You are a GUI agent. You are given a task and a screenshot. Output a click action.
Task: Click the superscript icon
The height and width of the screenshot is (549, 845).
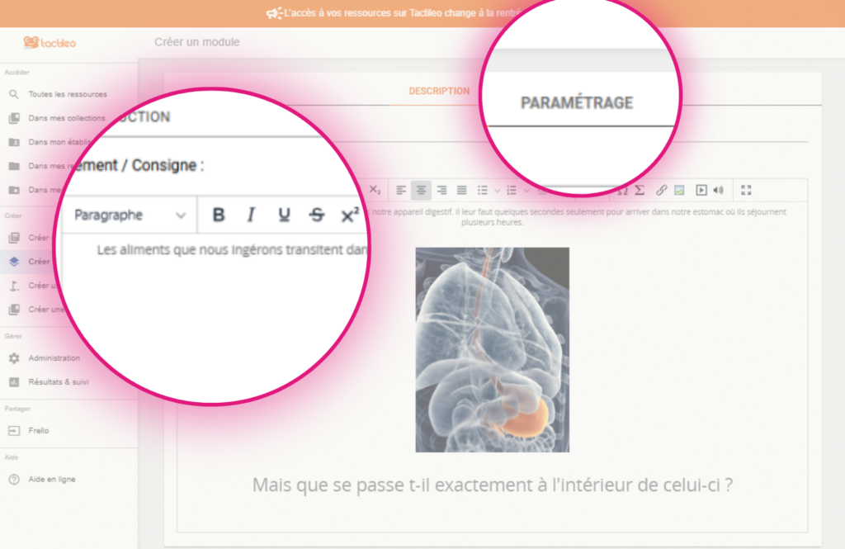pos(350,215)
